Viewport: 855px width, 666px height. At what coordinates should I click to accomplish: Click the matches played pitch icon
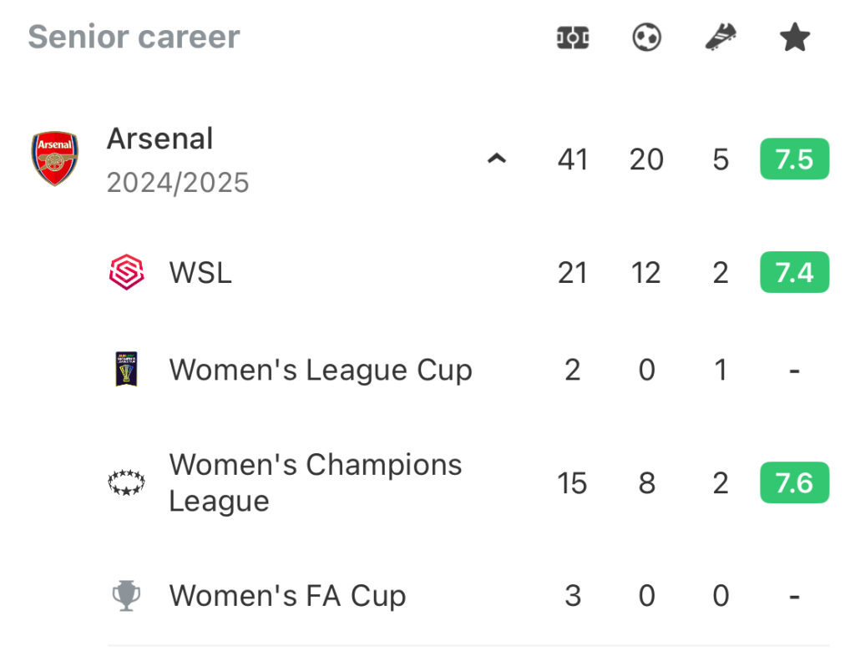[x=573, y=38]
